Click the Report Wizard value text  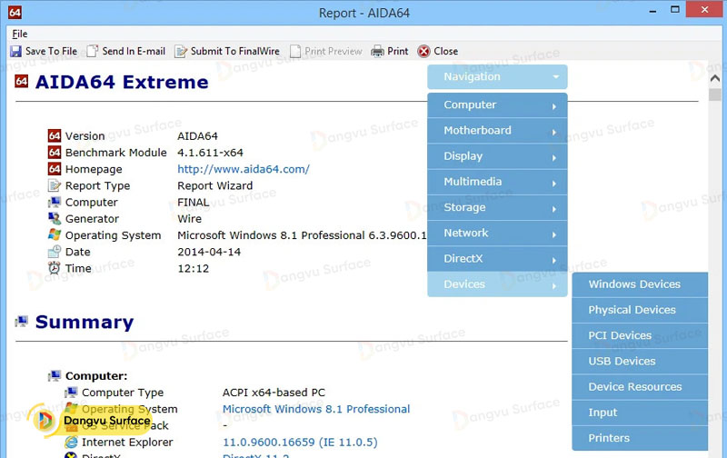pyautogui.click(x=215, y=186)
